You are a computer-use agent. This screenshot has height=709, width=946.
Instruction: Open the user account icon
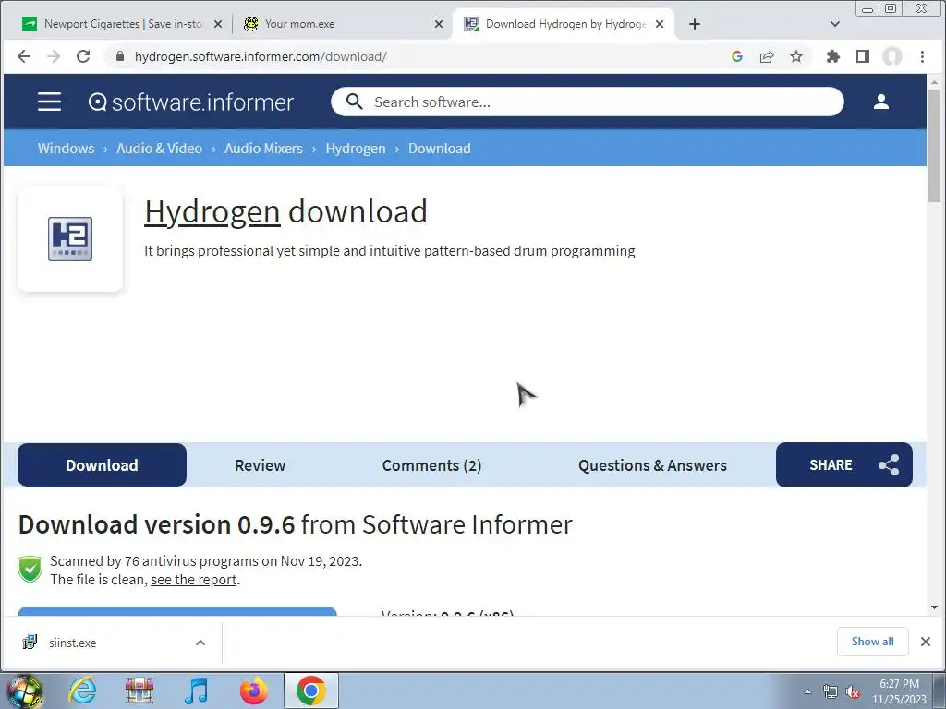(880, 102)
